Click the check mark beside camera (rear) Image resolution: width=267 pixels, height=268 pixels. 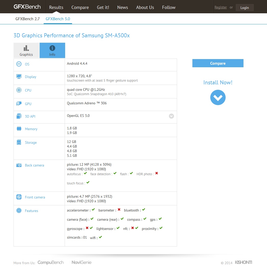tap(122, 219)
